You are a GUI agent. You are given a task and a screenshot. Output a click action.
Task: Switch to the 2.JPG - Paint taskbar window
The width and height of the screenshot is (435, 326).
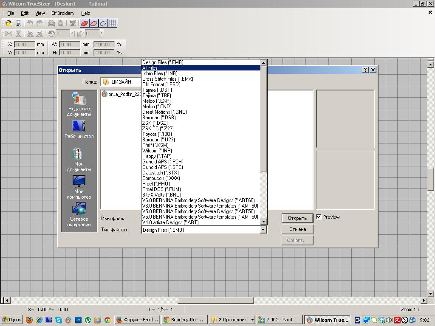(280, 320)
